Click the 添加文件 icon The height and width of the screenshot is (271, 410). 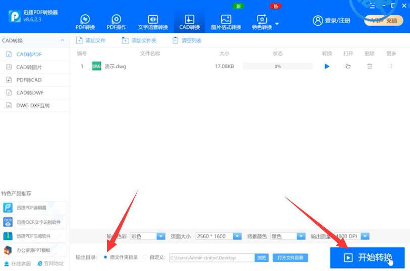[79, 40]
